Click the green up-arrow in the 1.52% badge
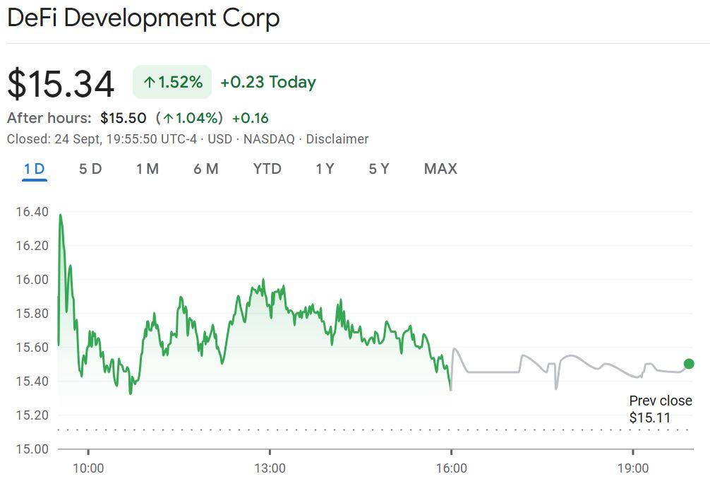Screen dimensions: 710x486 click(x=149, y=83)
